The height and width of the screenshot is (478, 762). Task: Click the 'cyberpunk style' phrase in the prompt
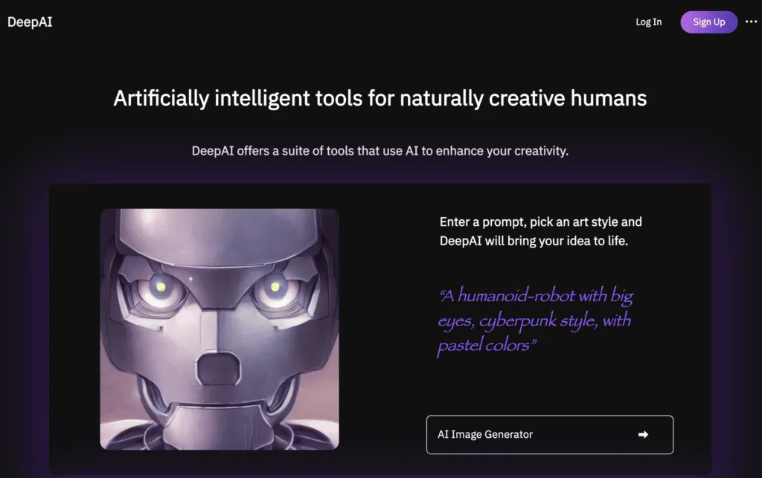pyautogui.click(x=537, y=321)
